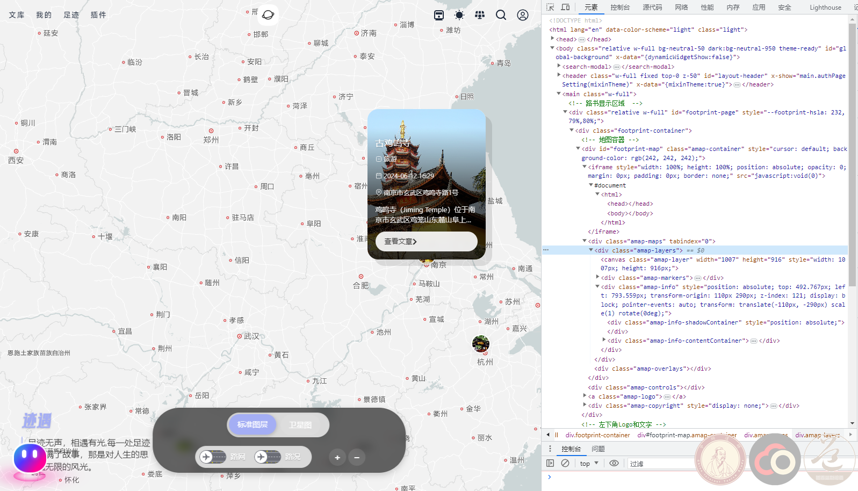
Task: Collapse the body element node
Action: pyautogui.click(x=552, y=48)
